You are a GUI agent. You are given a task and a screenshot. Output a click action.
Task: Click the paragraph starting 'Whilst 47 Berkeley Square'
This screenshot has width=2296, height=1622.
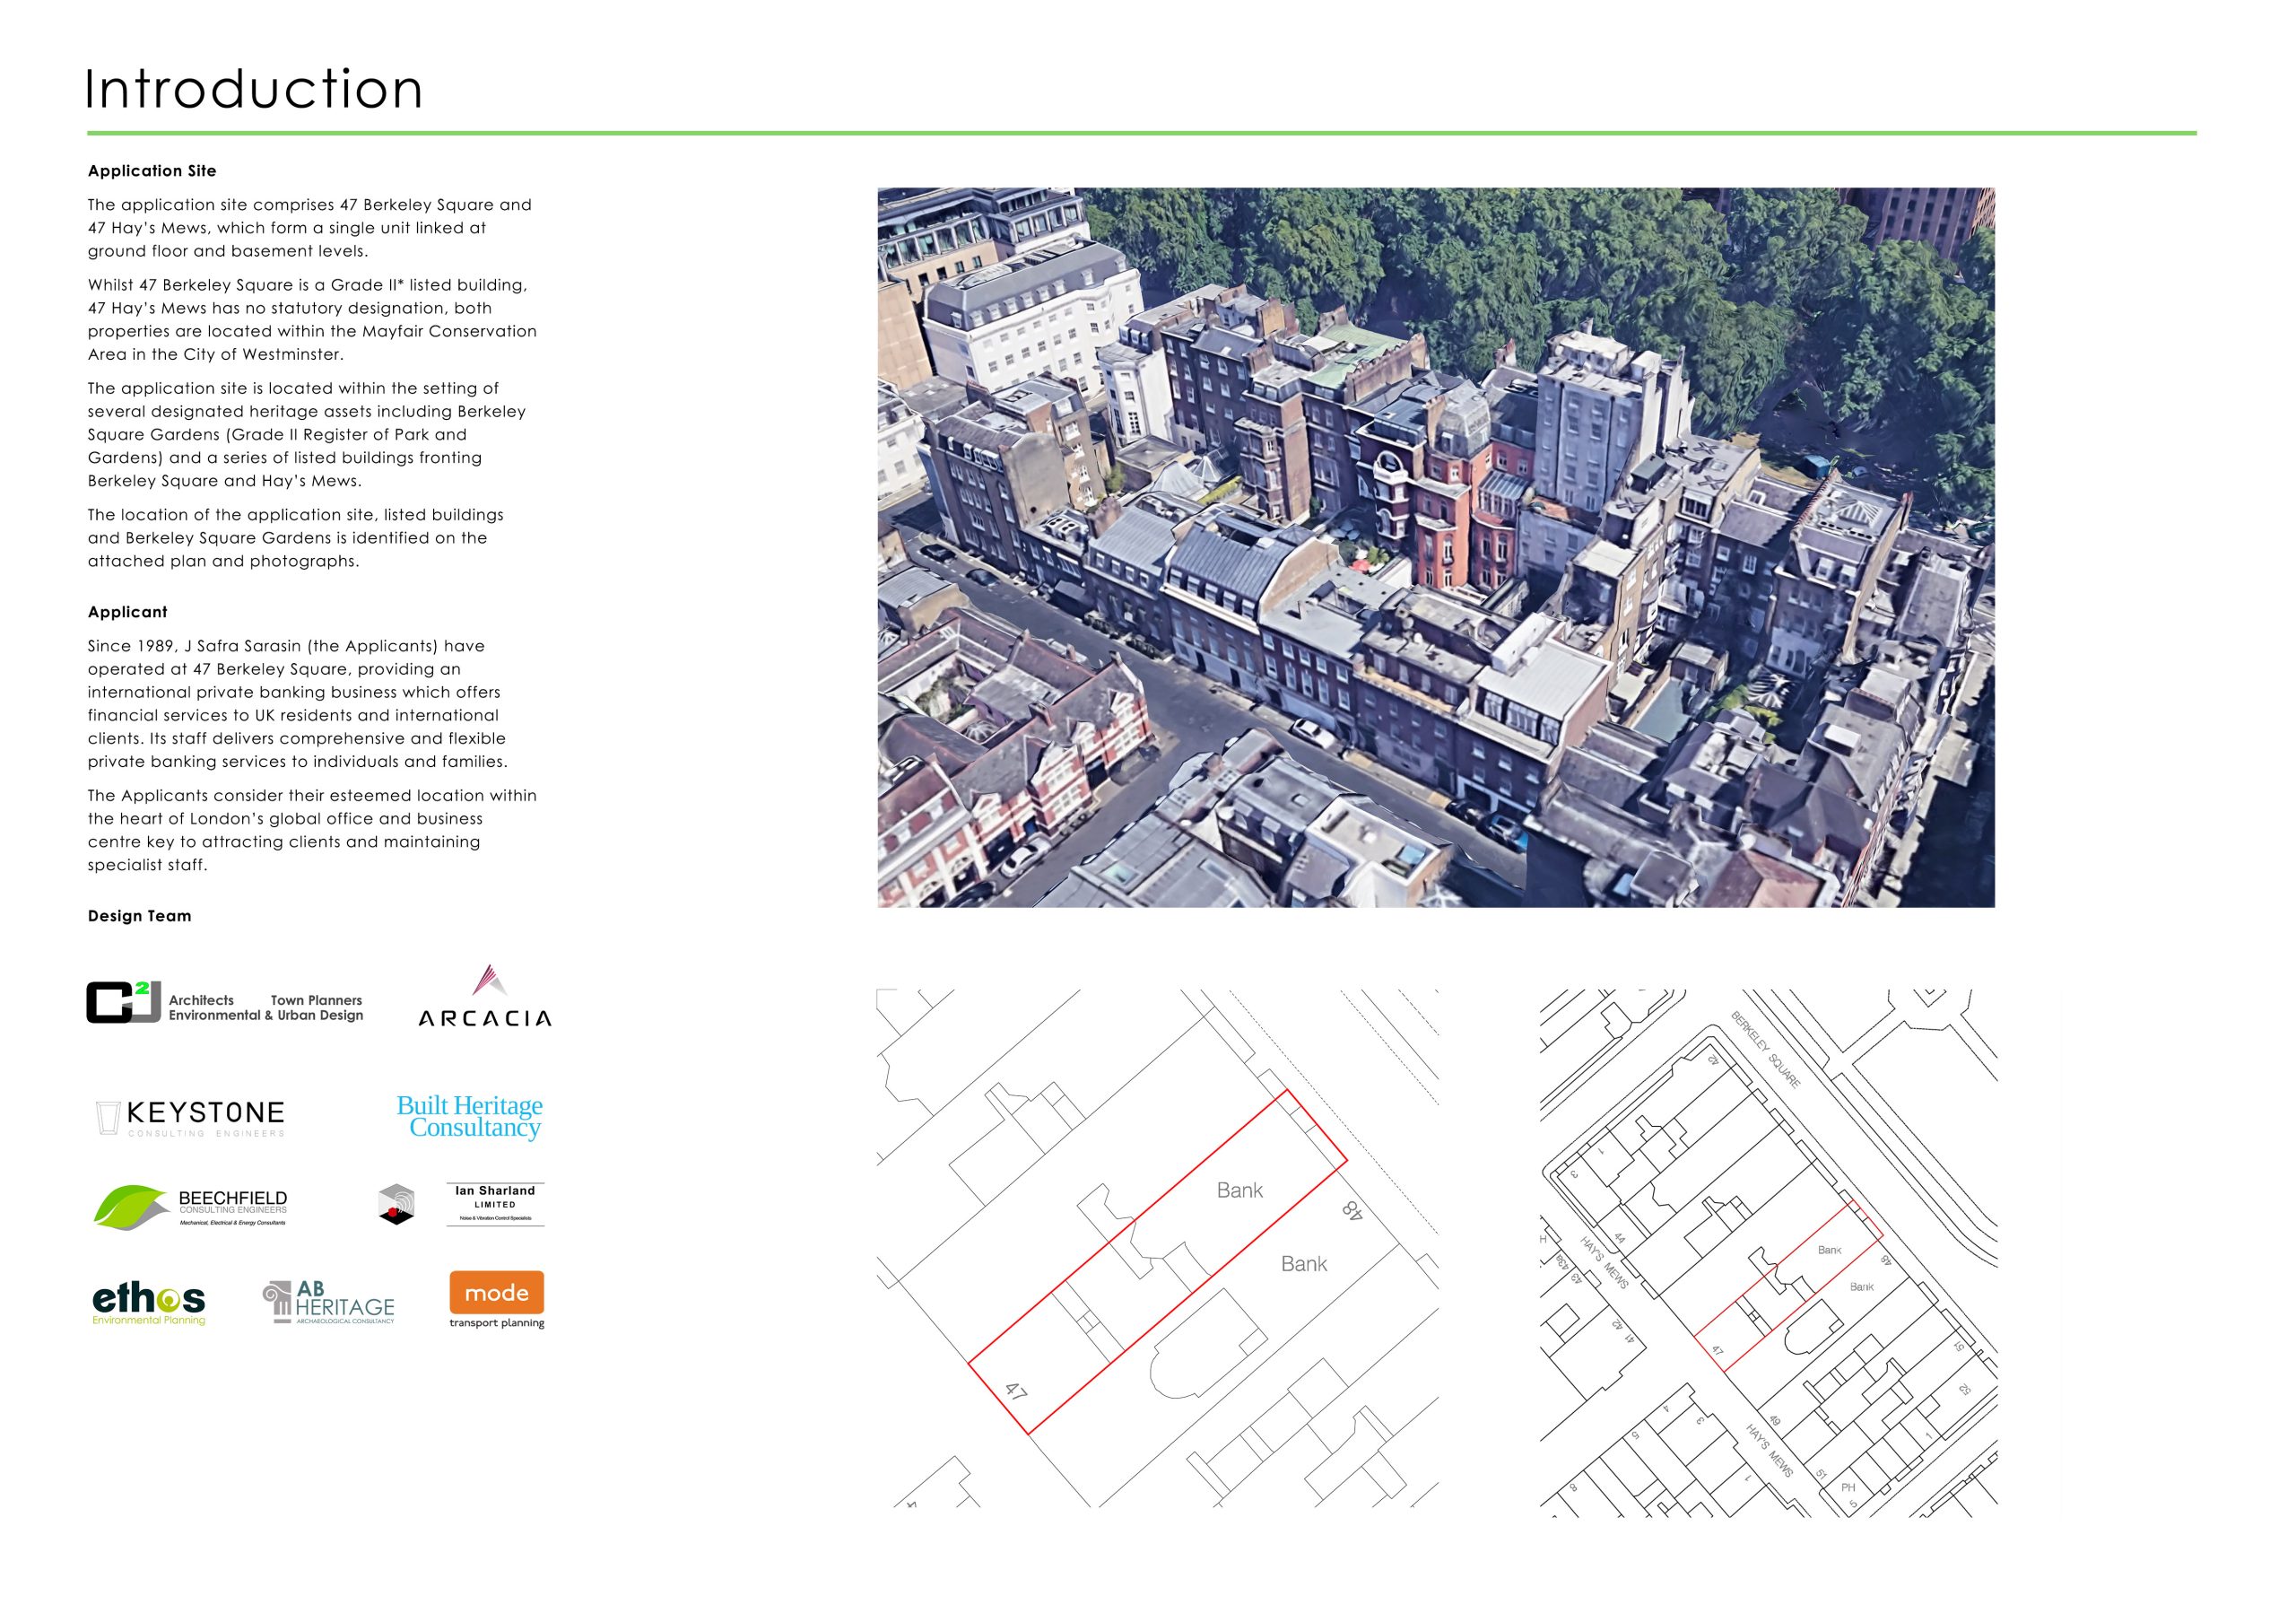point(312,320)
